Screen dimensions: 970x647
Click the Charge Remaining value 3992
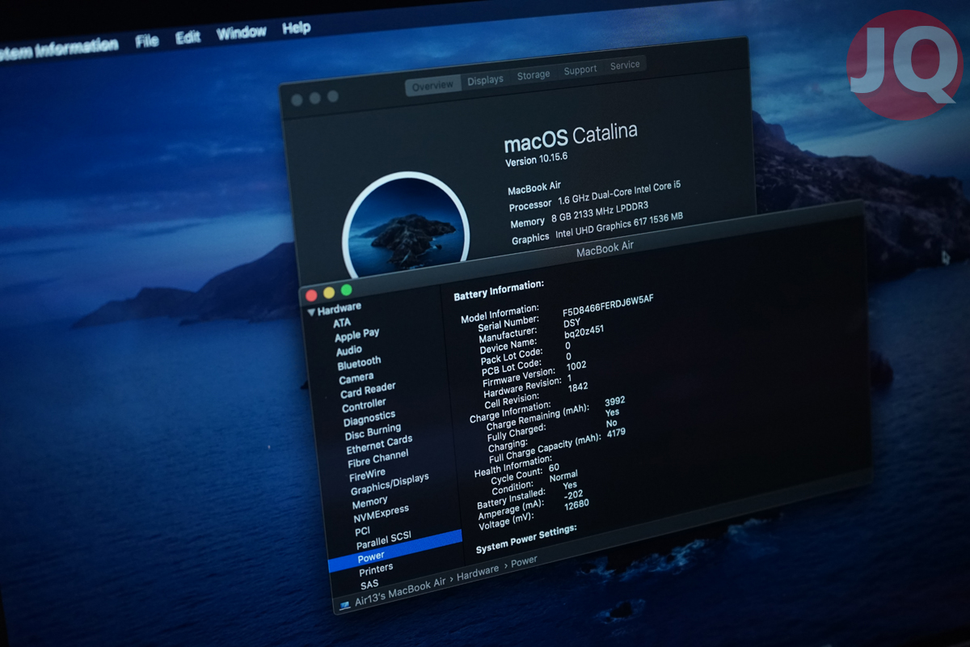coord(615,400)
